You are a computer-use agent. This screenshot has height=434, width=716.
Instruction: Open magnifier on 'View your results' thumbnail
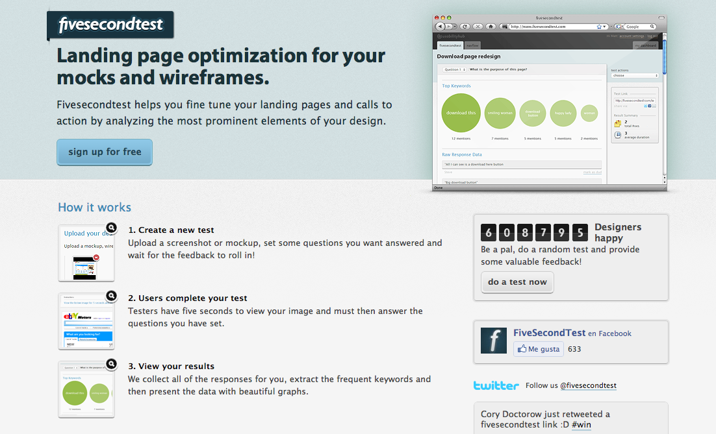point(111,364)
